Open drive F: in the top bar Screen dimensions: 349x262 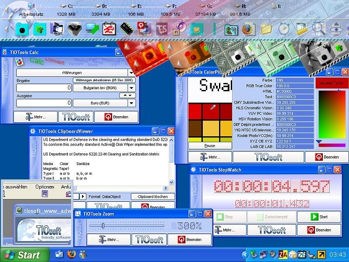pos(170,10)
